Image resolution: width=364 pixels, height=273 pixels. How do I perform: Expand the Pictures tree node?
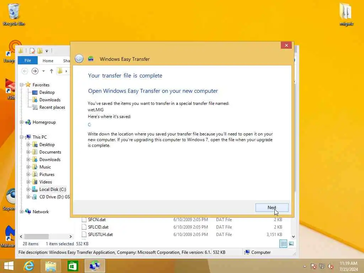[28, 174]
